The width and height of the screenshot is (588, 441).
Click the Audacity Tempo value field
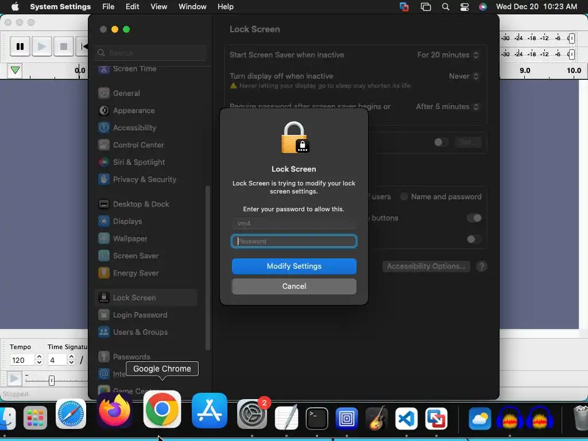click(x=22, y=360)
